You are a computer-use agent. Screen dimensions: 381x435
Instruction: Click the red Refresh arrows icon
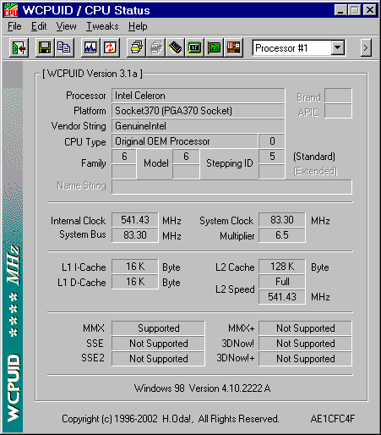[x=110, y=48]
